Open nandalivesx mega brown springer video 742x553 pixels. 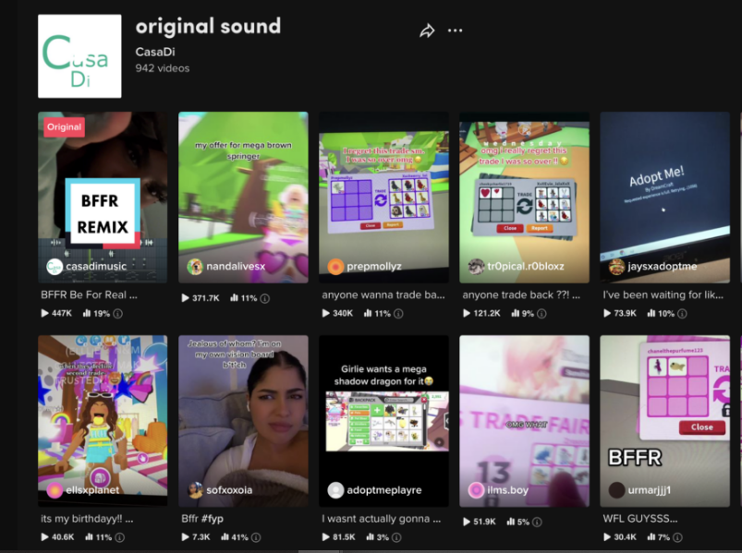click(x=243, y=198)
